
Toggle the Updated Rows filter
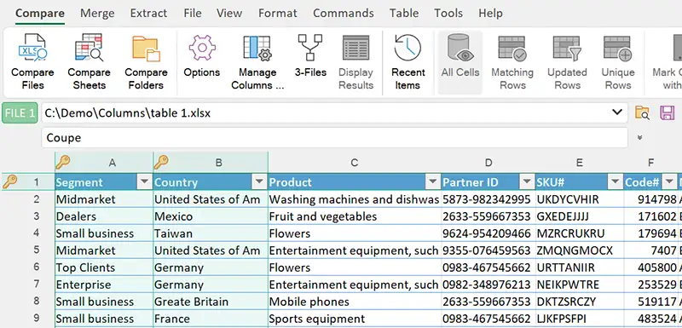567,61
